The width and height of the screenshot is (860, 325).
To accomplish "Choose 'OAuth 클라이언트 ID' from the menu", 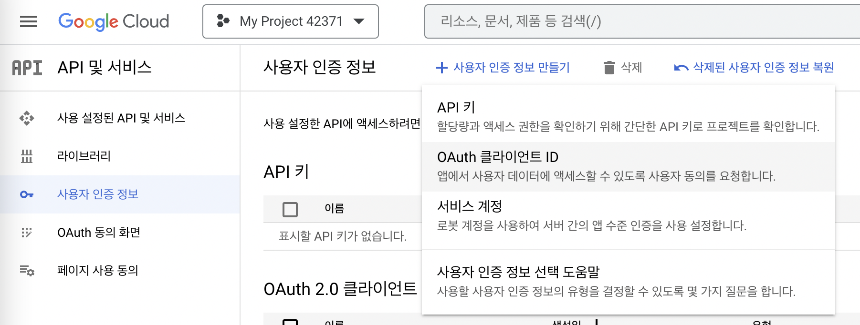I will coord(629,166).
